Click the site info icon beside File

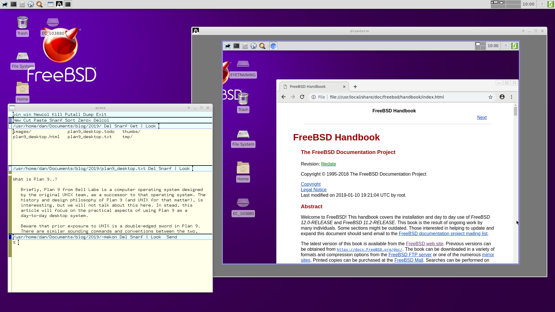coord(313,97)
